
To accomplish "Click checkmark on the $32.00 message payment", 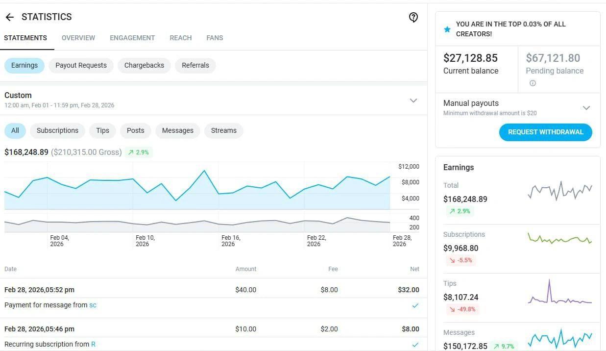I will [x=415, y=305].
